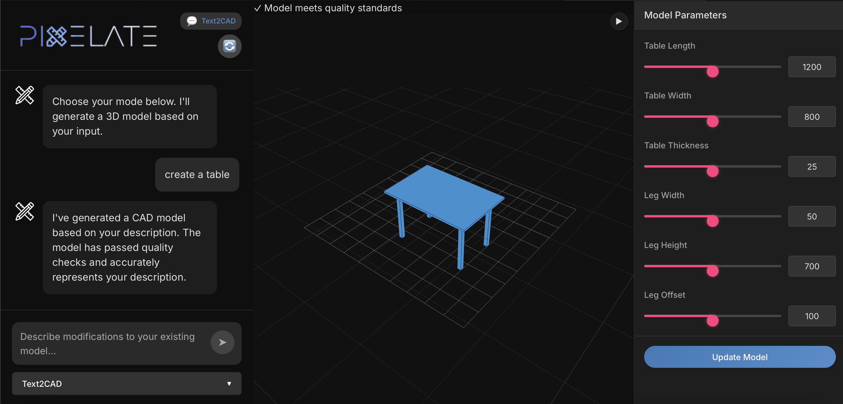Screen dimensions: 843x404
Task: Click the Table Width slider handle
Action: click(x=712, y=121)
